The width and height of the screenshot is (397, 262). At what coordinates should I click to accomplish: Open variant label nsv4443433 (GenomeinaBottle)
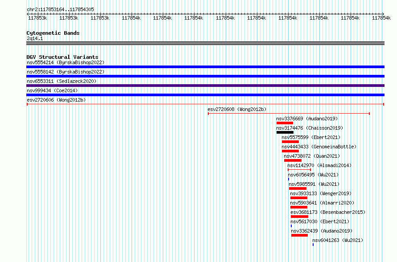click(x=319, y=147)
